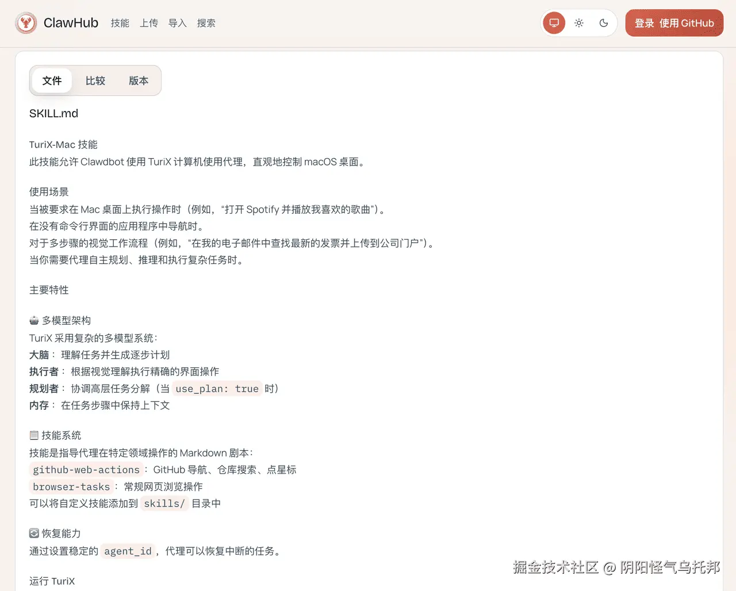Click the github-web-actions code label
Viewport: 736px width, 591px height.
point(86,470)
